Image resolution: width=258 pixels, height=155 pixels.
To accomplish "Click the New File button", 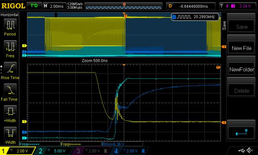I will (x=241, y=48).
